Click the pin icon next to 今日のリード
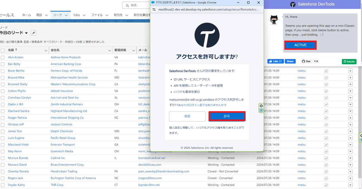This screenshot has width=362, height=189. pos(33,33)
